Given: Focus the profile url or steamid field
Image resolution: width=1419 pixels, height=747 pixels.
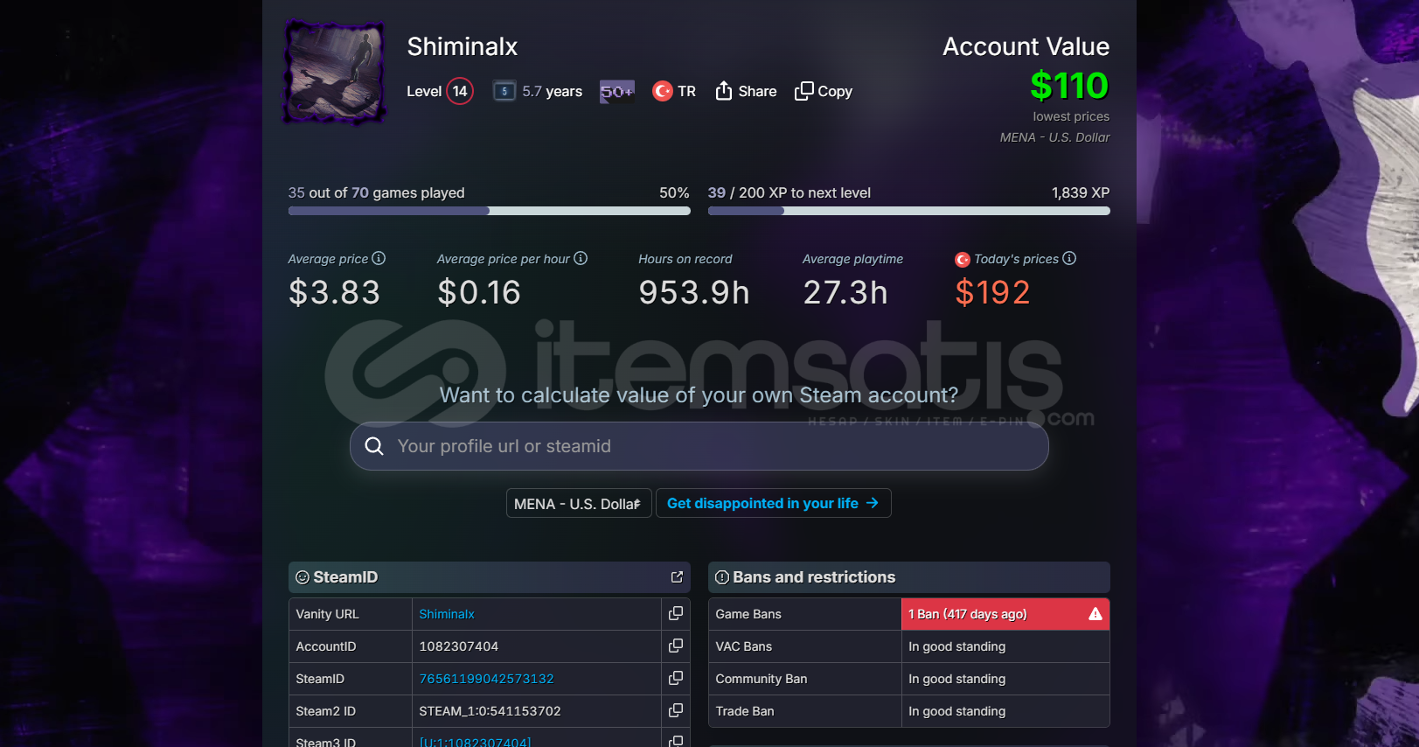Looking at the screenshot, I should (x=699, y=446).
